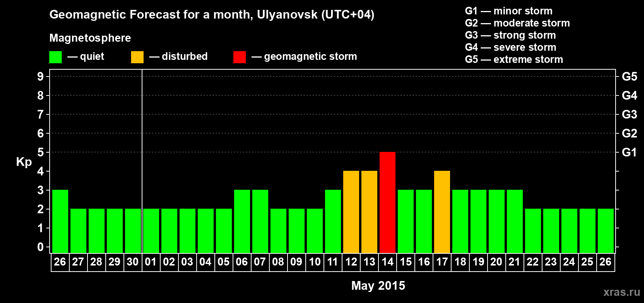644x303 pixels.
Task: Select the orange bar for day 13
Action: [x=369, y=212]
